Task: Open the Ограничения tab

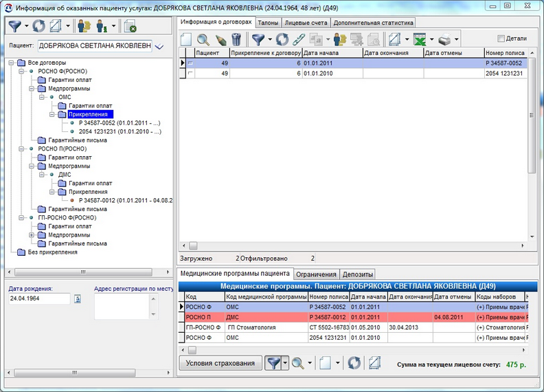Action: 316,274
